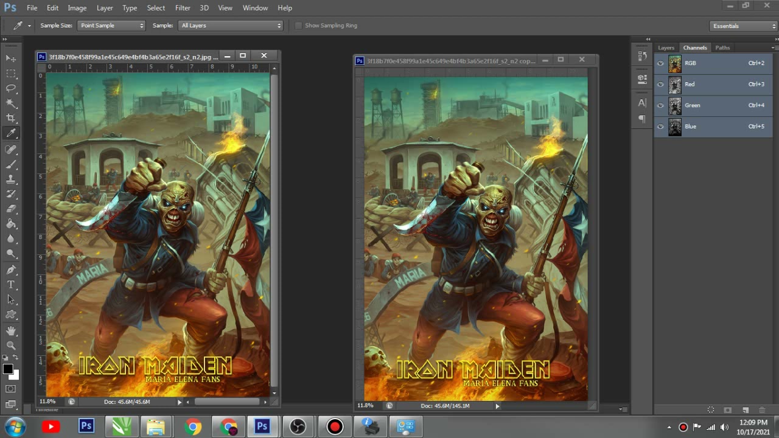This screenshot has width=779, height=438.
Task: Select the Clone Stamp tool
Action: tap(11, 179)
